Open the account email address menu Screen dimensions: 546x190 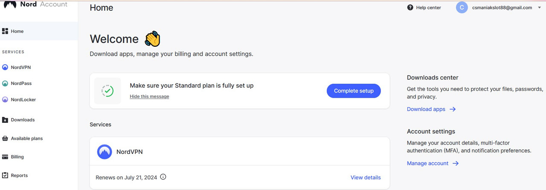point(502,8)
